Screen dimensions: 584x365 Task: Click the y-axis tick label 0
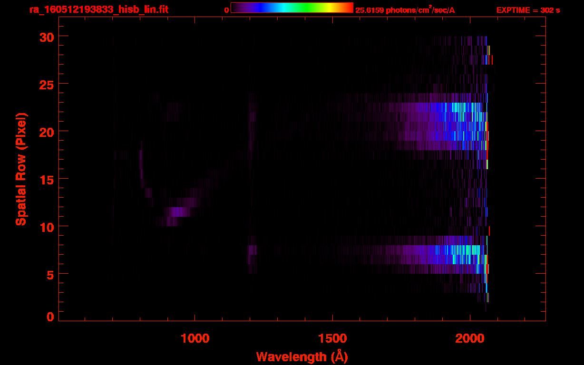pos(50,317)
